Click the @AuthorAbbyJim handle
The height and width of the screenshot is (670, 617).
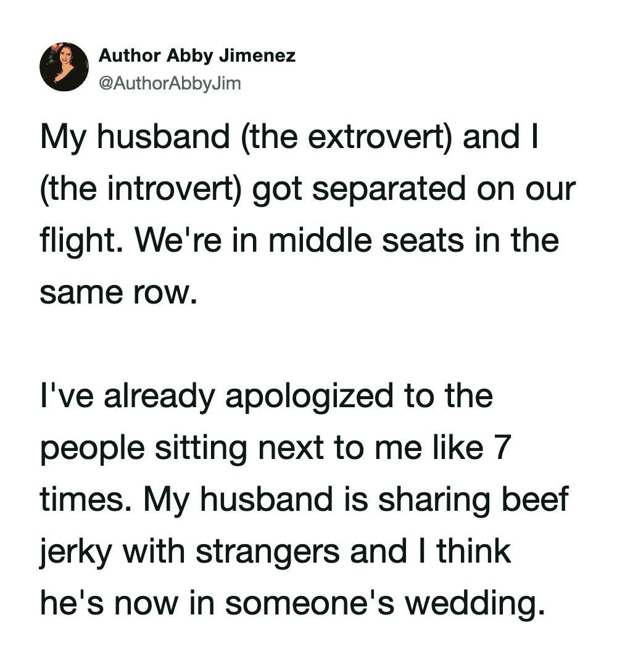click(x=170, y=83)
